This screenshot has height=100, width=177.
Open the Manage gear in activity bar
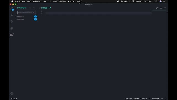coord(12,94)
